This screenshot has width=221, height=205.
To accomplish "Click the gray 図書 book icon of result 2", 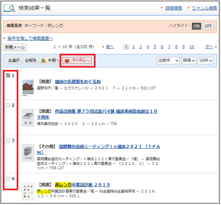I will [x=28, y=118].
